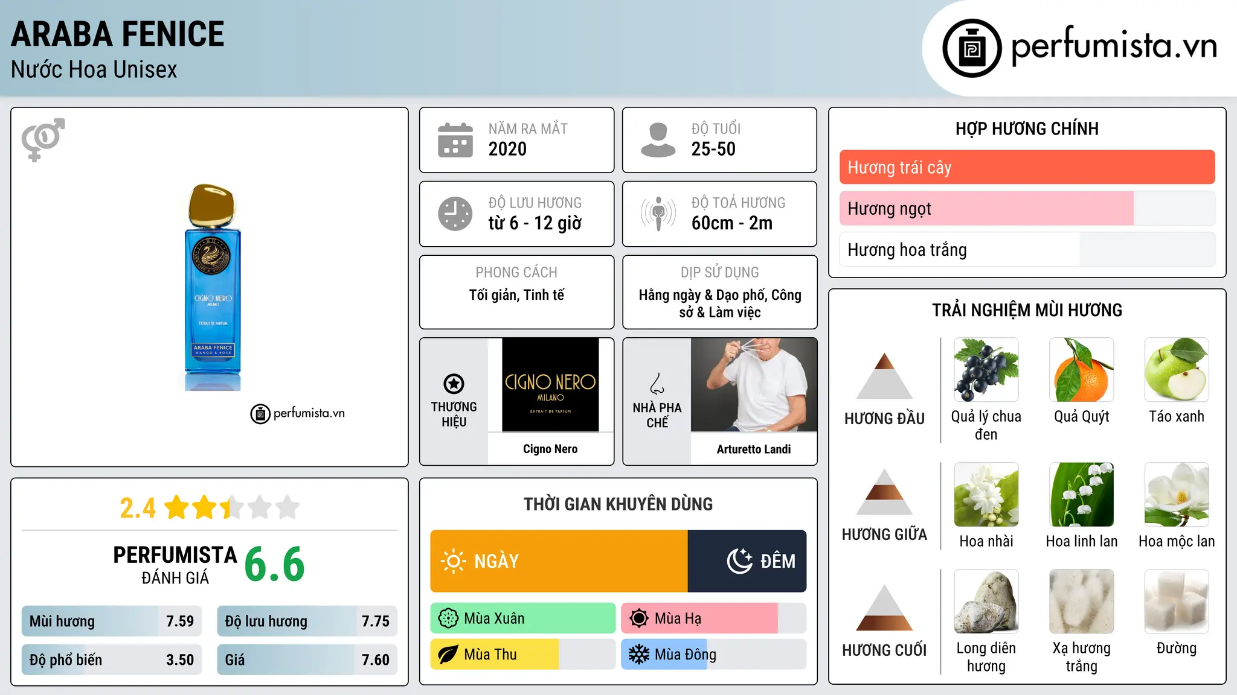
Task: Click the launch year value 2020
Action: [507, 149]
